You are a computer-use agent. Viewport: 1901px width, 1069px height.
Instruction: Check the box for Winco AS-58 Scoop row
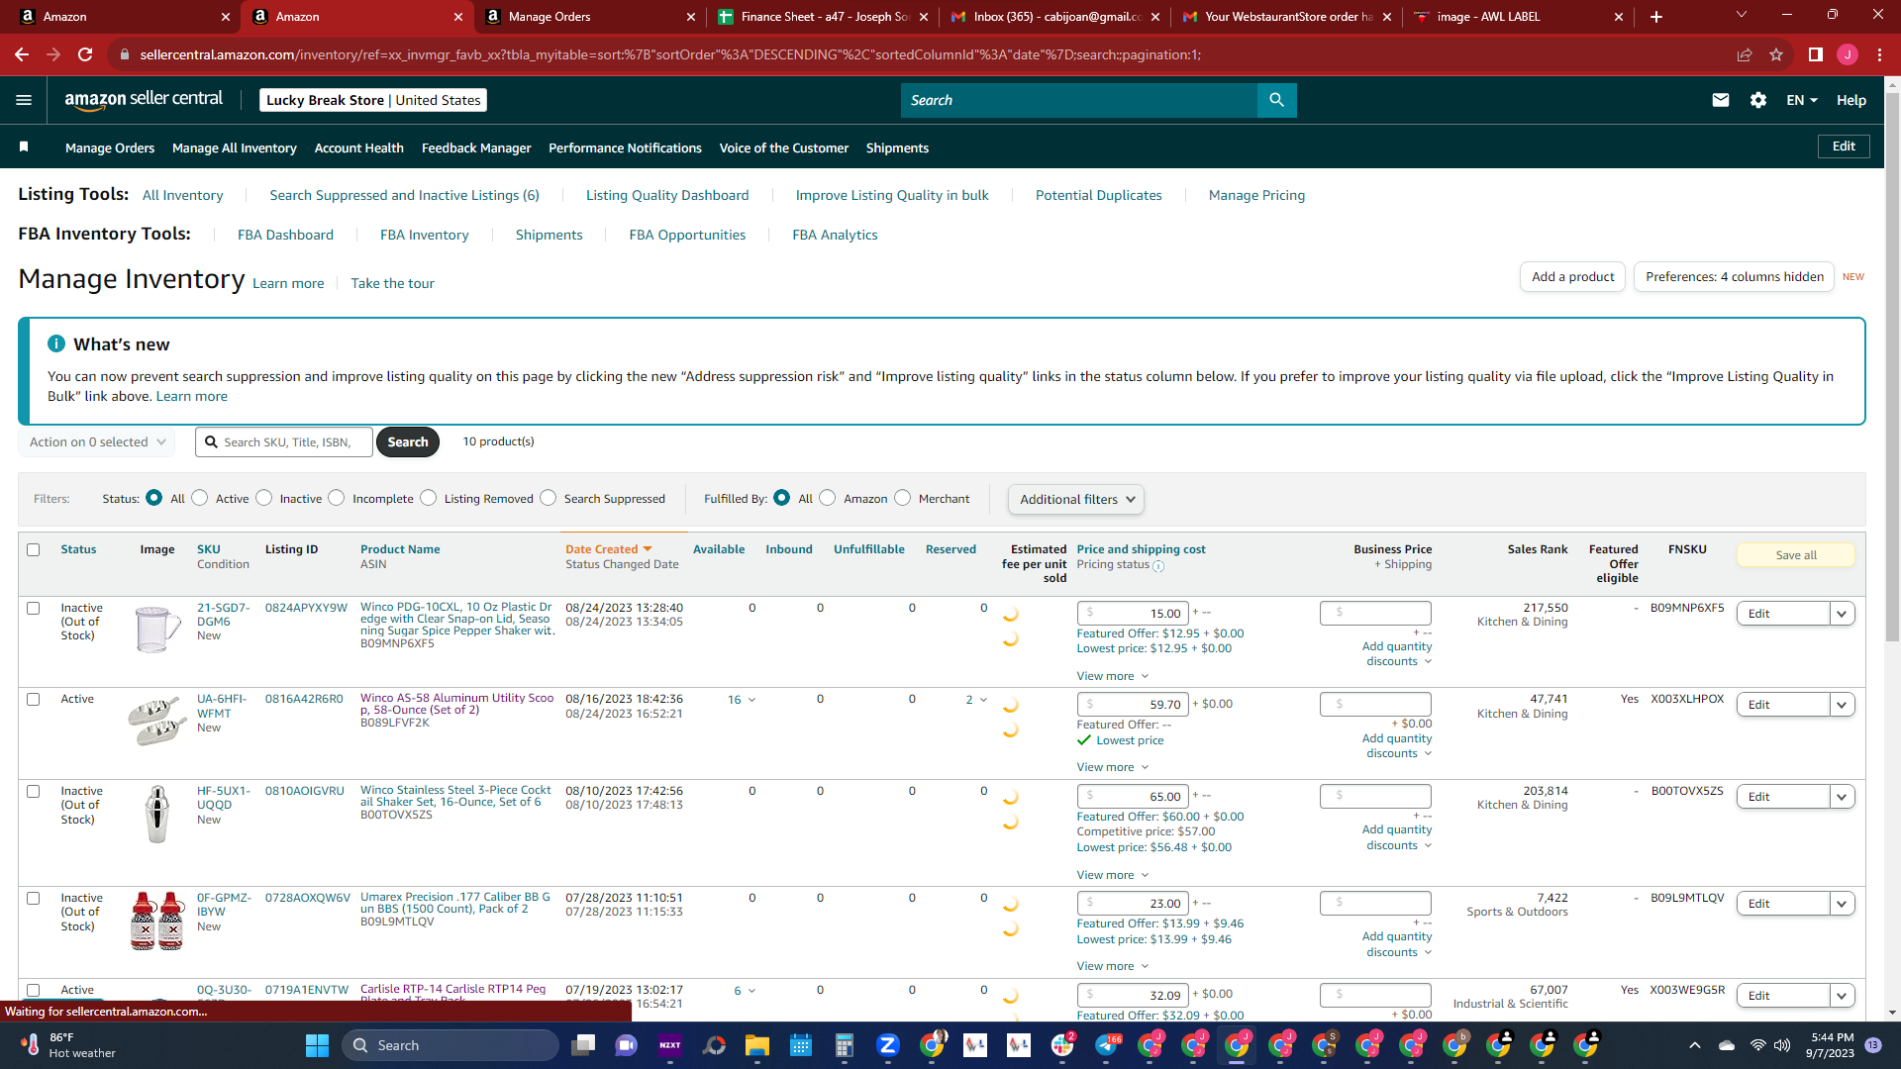tap(34, 699)
